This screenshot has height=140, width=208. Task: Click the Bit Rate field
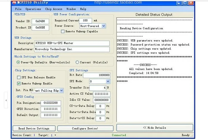97,75
